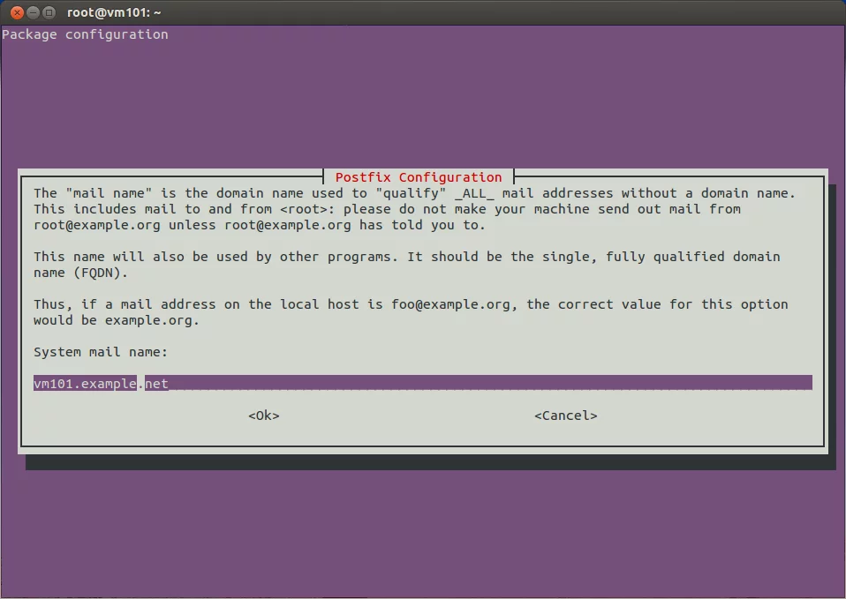This screenshot has height=599, width=846.
Task: Click the line starting 'This name will also'
Action: [407, 258]
